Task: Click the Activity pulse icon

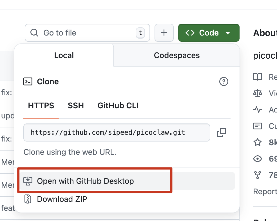Action: (x=258, y=110)
